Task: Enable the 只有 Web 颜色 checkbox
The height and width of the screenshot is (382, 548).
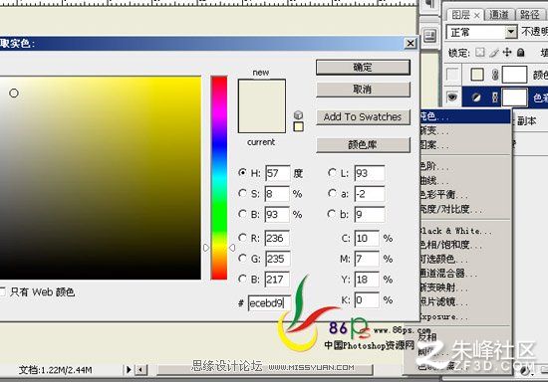Action: tap(2, 291)
